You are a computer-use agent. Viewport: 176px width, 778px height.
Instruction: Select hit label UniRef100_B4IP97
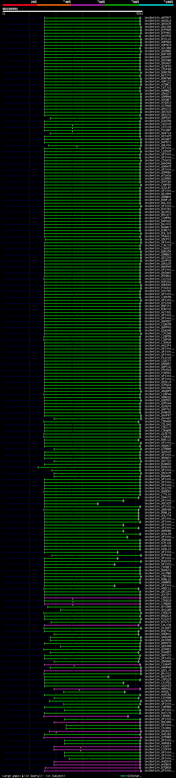point(158,676)
